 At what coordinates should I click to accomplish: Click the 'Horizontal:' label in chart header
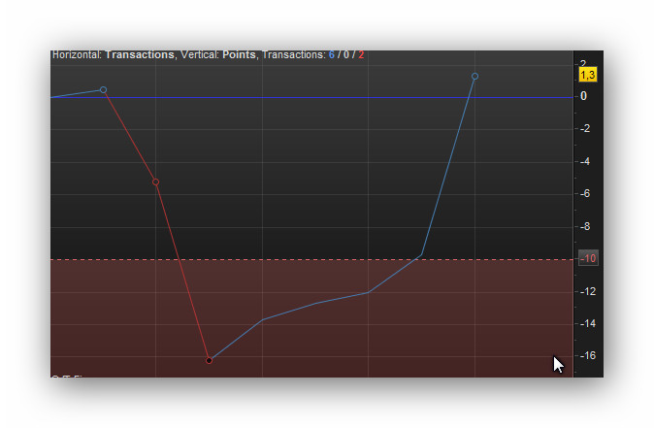[77, 54]
